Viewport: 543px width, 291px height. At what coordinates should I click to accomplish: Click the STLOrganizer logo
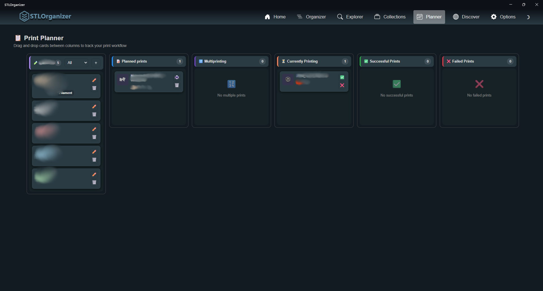[x=45, y=16]
